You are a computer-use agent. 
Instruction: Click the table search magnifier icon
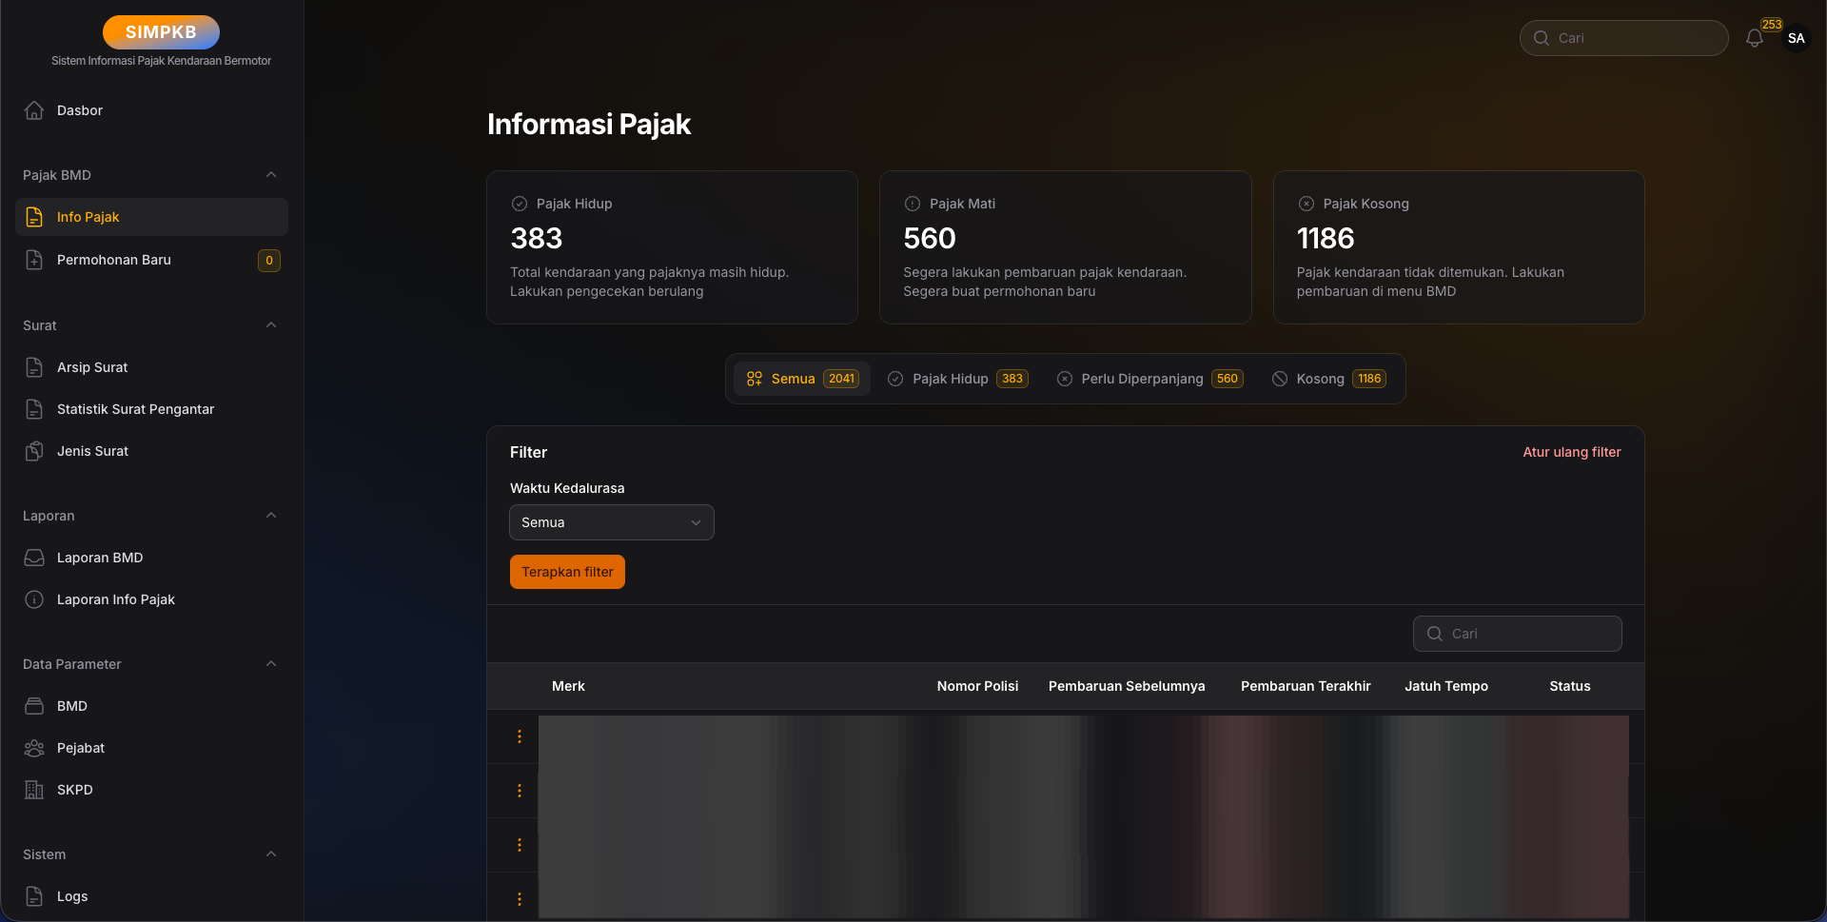point(1435,634)
